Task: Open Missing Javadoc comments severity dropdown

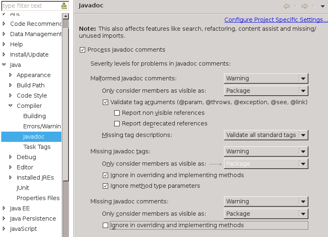Action: click(266, 201)
